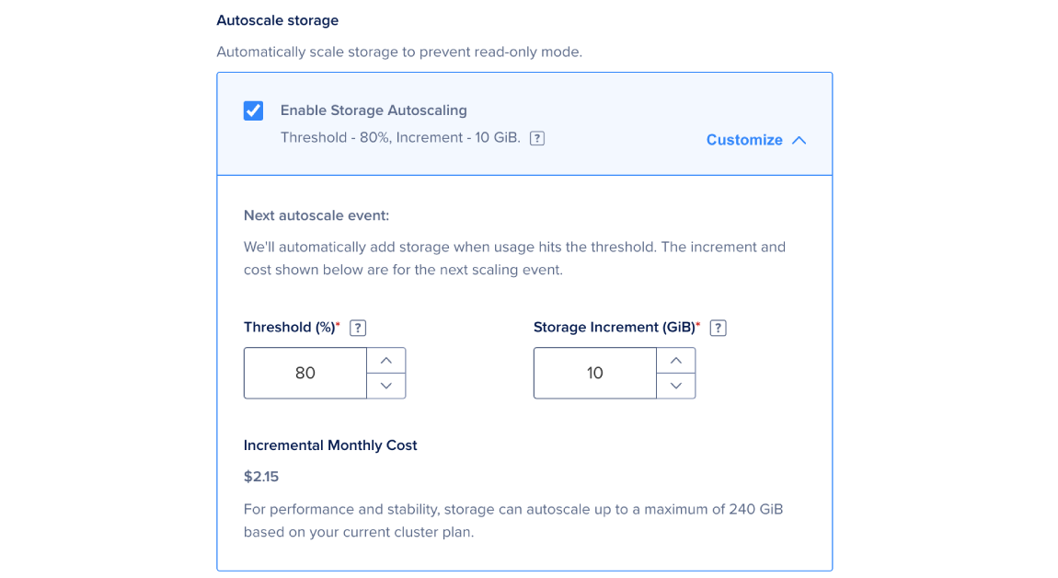The image size is (1058, 578).
Task: Open the Storage Increment (GiB) help icon
Action: [x=719, y=328]
